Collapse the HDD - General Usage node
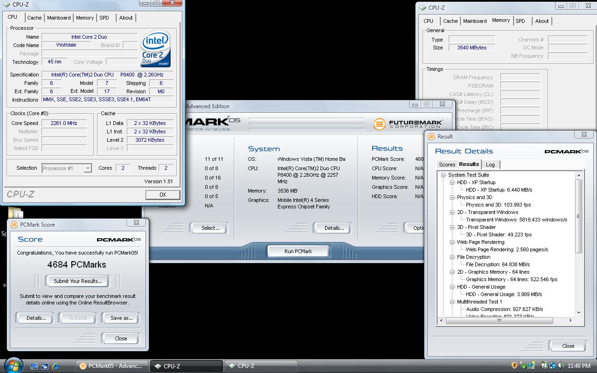The height and width of the screenshot is (373, 597). click(x=452, y=287)
